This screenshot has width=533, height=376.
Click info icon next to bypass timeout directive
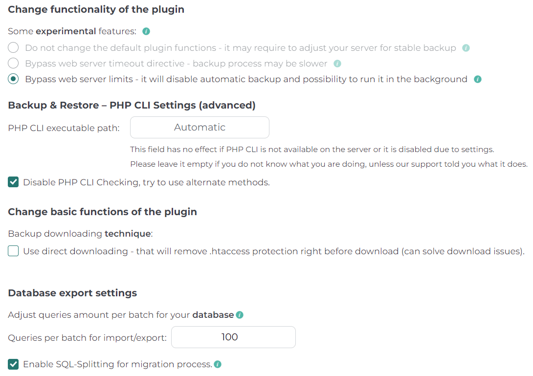[337, 64]
